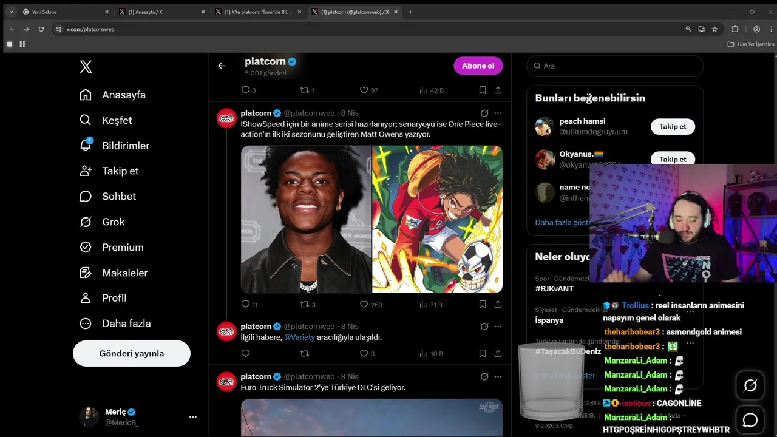
Task: Bookmark the İlgili habere post
Action: point(483,353)
